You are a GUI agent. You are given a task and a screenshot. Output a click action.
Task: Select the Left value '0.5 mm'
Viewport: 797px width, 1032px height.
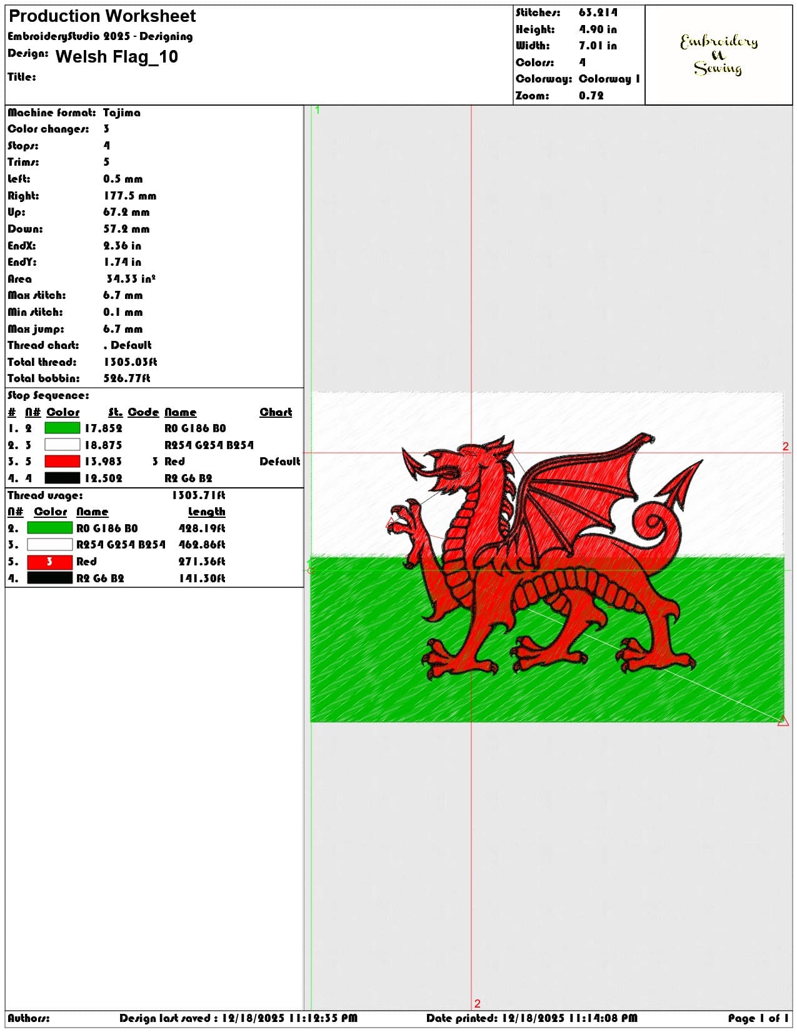(x=123, y=179)
